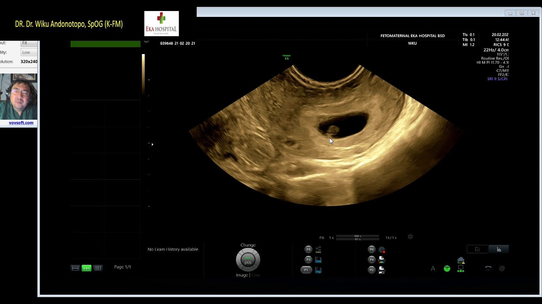Viewport: 542px width, 304px height.
Task: Click the P5 button
Action: coord(308,250)
